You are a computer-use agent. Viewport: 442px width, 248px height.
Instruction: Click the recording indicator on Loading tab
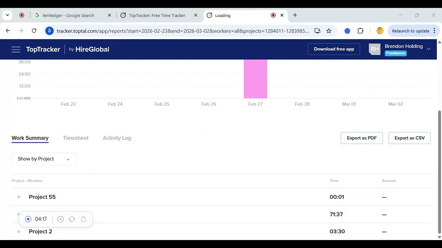pos(273,15)
